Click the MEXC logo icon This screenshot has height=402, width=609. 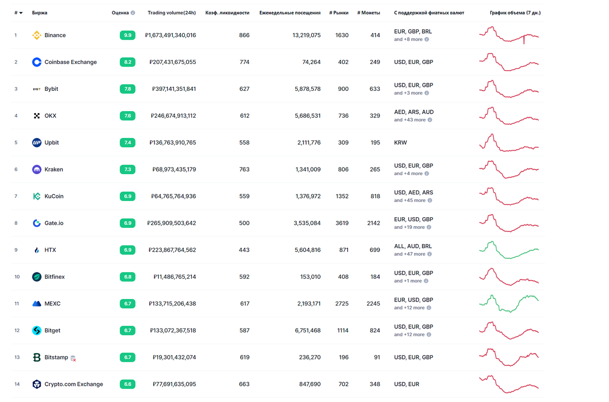pyautogui.click(x=37, y=304)
